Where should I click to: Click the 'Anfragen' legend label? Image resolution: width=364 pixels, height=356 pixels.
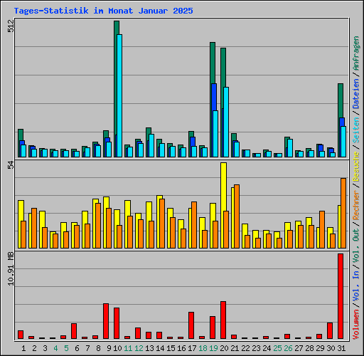pyautogui.click(x=356, y=53)
